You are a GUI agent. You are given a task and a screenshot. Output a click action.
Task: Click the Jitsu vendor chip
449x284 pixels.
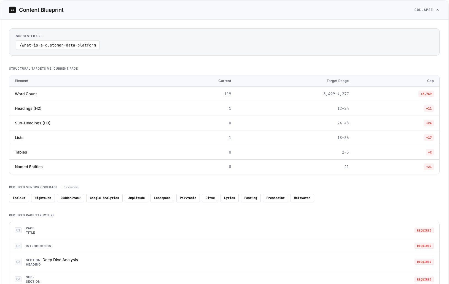coord(210,198)
